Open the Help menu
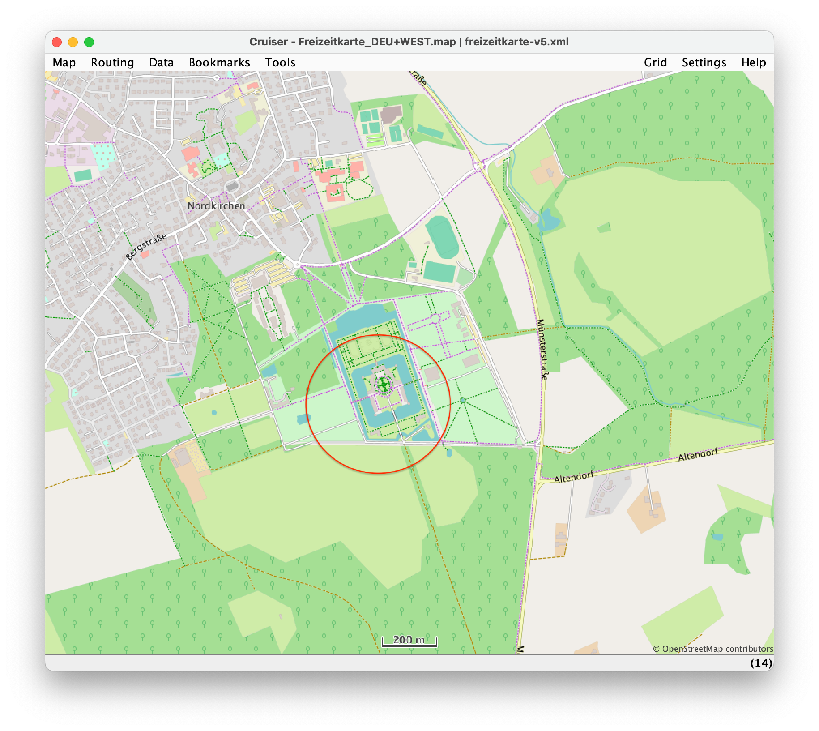The width and height of the screenshot is (819, 731). (x=753, y=62)
